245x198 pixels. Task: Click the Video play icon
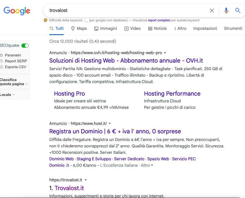(x=126, y=29)
